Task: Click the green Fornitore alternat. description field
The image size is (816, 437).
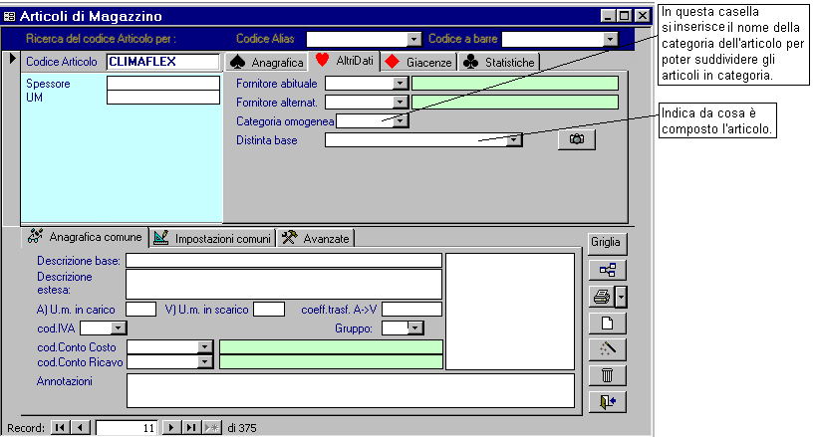Action: click(x=515, y=102)
